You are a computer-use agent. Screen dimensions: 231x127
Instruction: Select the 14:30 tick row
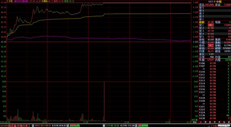214,118
